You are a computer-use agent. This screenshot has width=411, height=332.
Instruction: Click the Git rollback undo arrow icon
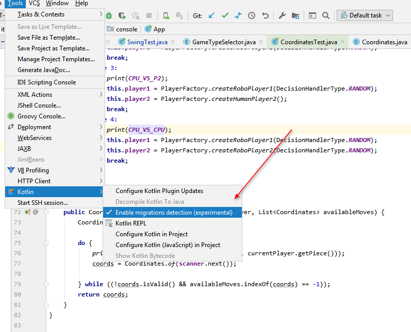(265, 15)
